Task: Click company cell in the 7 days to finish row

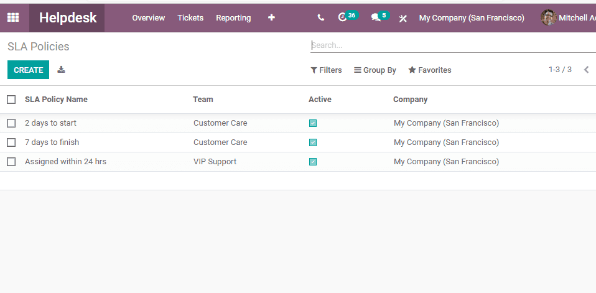Action: 446,142
